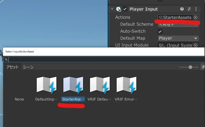Click object picker for UI Input Module
Image resolution: width=205 pixels, height=127 pixels.
[x=196, y=45]
